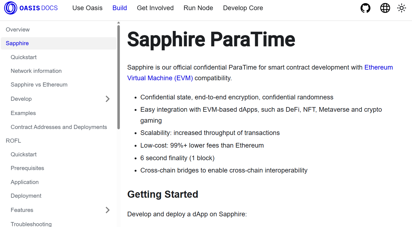Open the Develop sidebar item
This screenshot has width=412, height=227.
click(x=21, y=99)
